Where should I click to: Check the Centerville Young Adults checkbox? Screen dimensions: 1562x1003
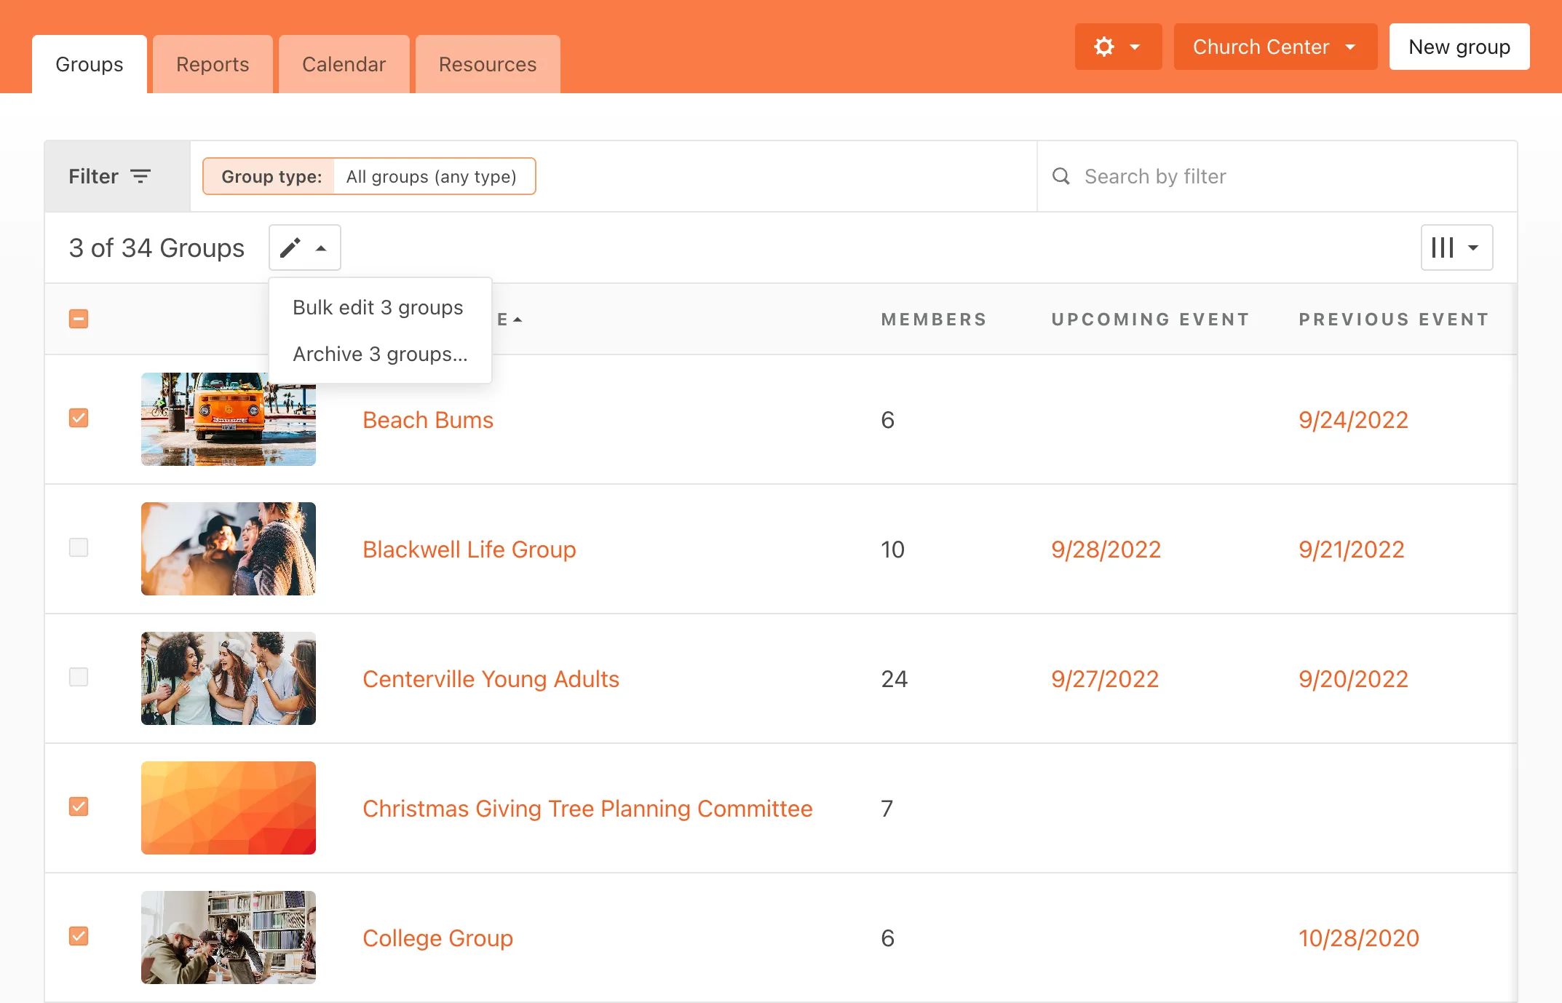pyautogui.click(x=79, y=678)
